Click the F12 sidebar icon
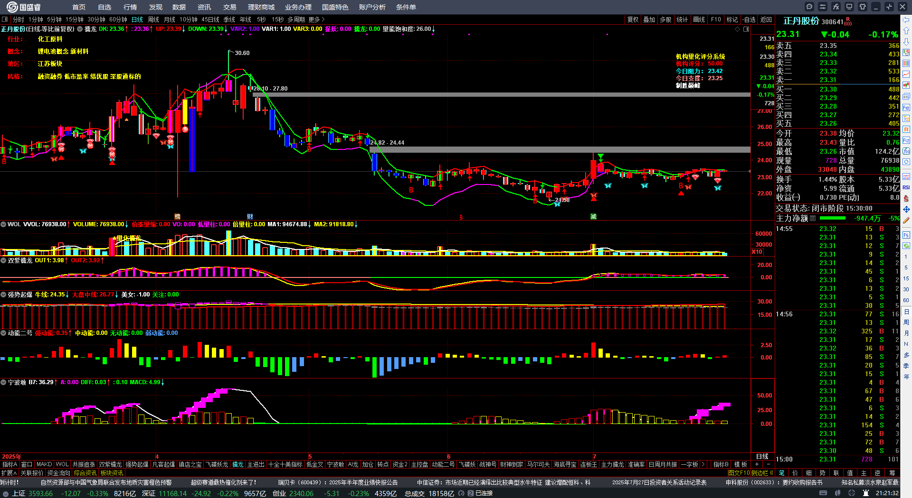The width and height of the screenshot is (912, 498). pyautogui.click(x=906, y=140)
